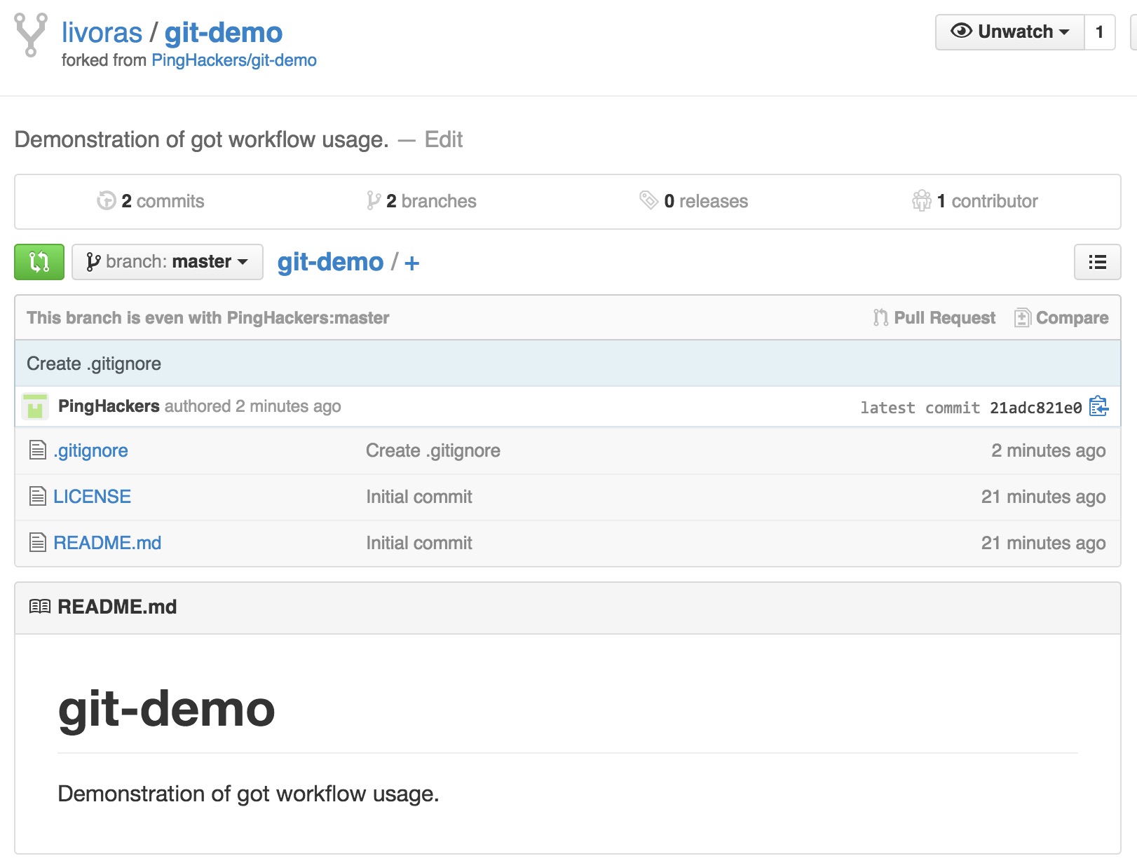Image resolution: width=1137 pixels, height=863 pixels.
Task: Click the releases tag icon
Action: [648, 200]
